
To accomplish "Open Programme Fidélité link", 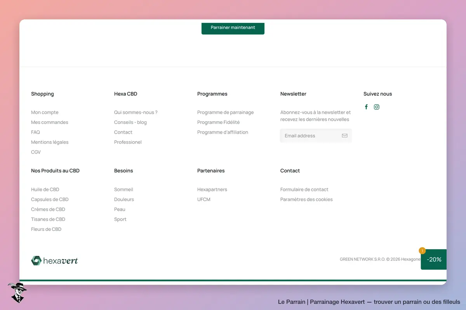I will tap(219, 122).
